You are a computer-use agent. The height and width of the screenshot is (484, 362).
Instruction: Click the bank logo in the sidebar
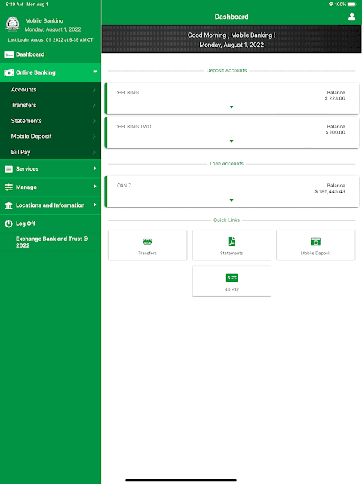(x=12, y=24)
